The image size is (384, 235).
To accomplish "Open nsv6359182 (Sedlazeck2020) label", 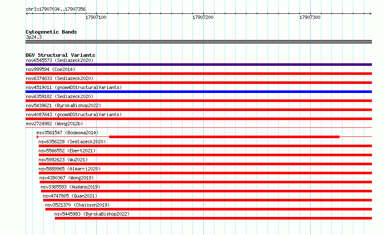I will coord(60,96).
